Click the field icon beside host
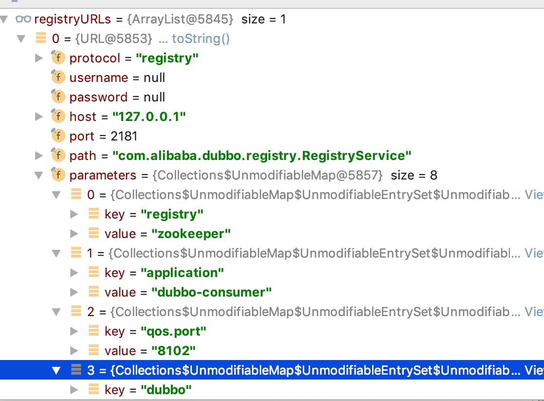The width and height of the screenshot is (544, 401). (x=58, y=116)
